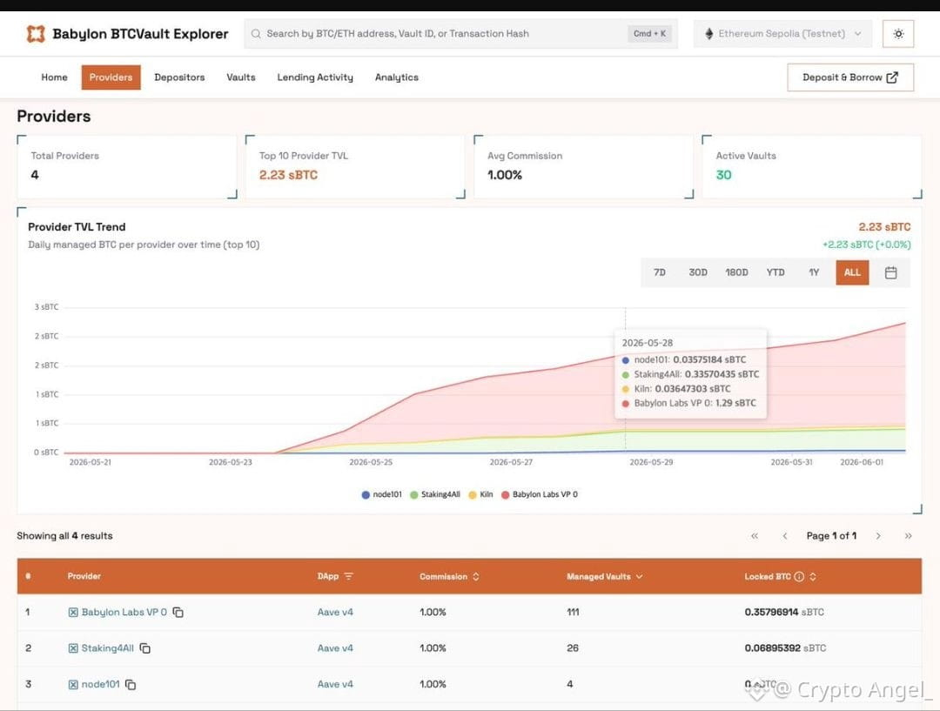Viewport: 940px width, 711px height.
Task: Sort by Locked BTC column arrows
Action: pos(813,576)
